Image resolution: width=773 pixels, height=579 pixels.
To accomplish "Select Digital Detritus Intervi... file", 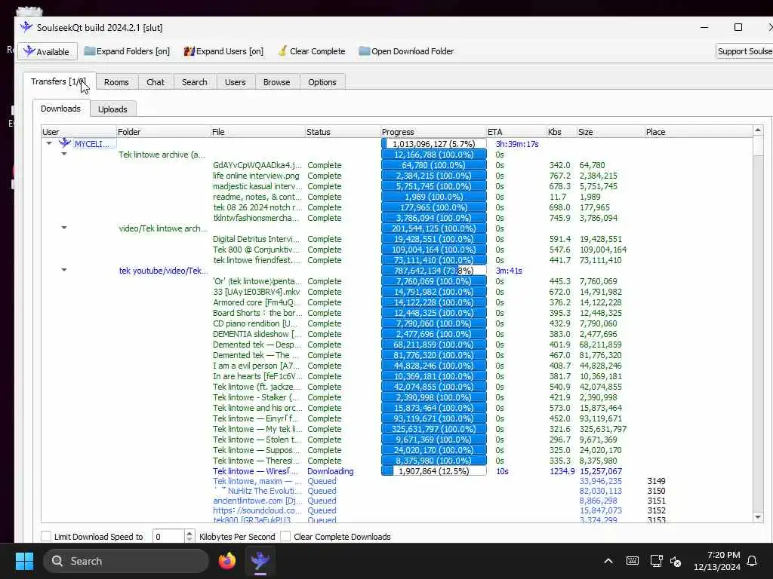I will click(257, 239).
